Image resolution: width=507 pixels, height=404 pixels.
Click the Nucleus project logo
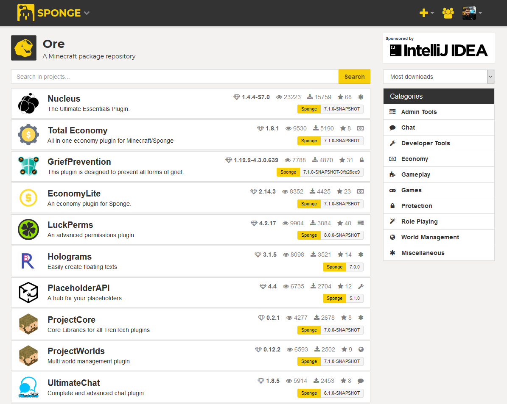(x=28, y=104)
